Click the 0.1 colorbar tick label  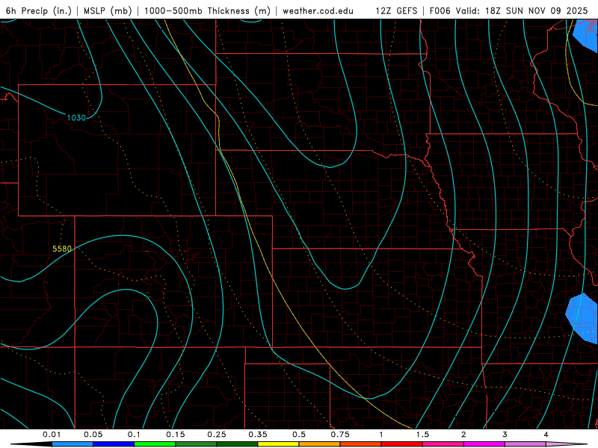[134, 435]
